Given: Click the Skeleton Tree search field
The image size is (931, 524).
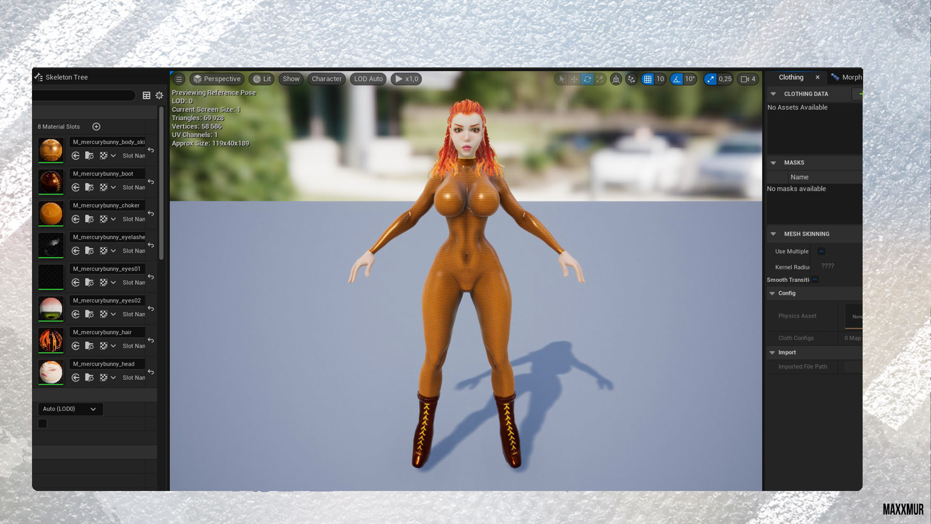Looking at the screenshot, I should point(84,96).
